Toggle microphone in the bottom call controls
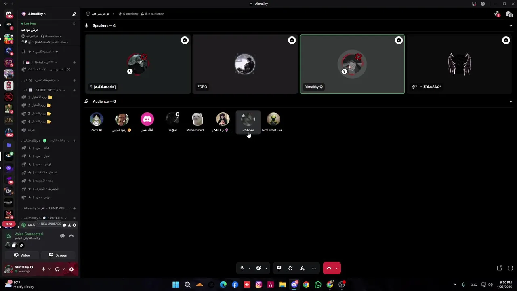 click(242, 268)
